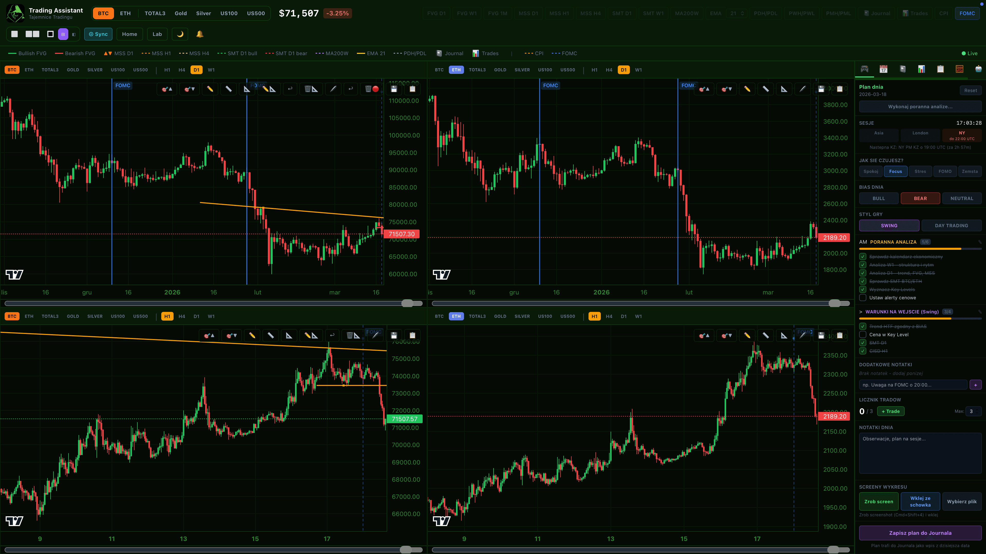The image size is (986, 554).
Task: Select the pencil tool on BTC H1 chart
Action: pyautogui.click(x=252, y=335)
